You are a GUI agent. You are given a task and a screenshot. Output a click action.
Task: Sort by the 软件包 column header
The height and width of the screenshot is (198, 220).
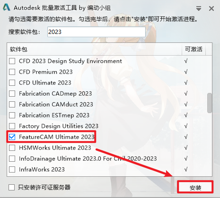pos(94,49)
